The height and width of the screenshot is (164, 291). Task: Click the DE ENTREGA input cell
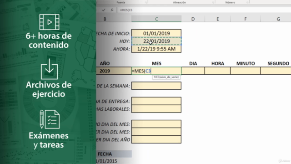point(156,101)
